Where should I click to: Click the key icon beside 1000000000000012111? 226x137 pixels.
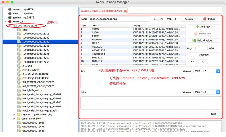(19, 34)
